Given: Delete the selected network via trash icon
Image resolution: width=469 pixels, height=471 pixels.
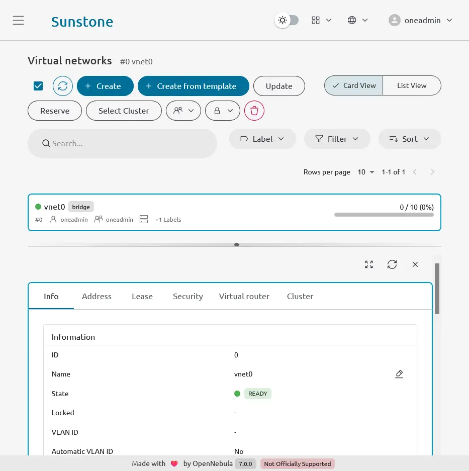Looking at the screenshot, I should 254,111.
